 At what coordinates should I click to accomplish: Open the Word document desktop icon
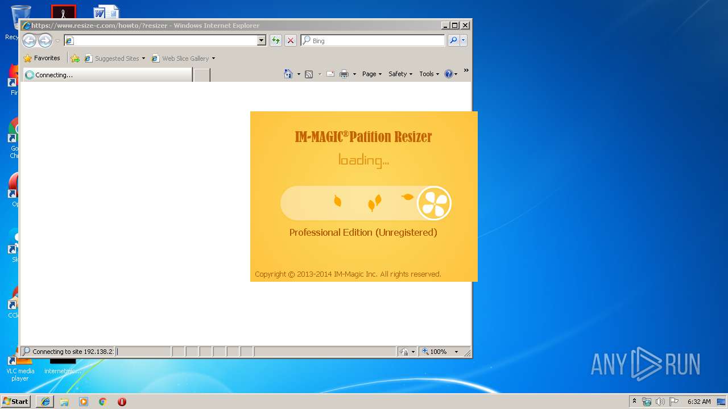coord(106,12)
